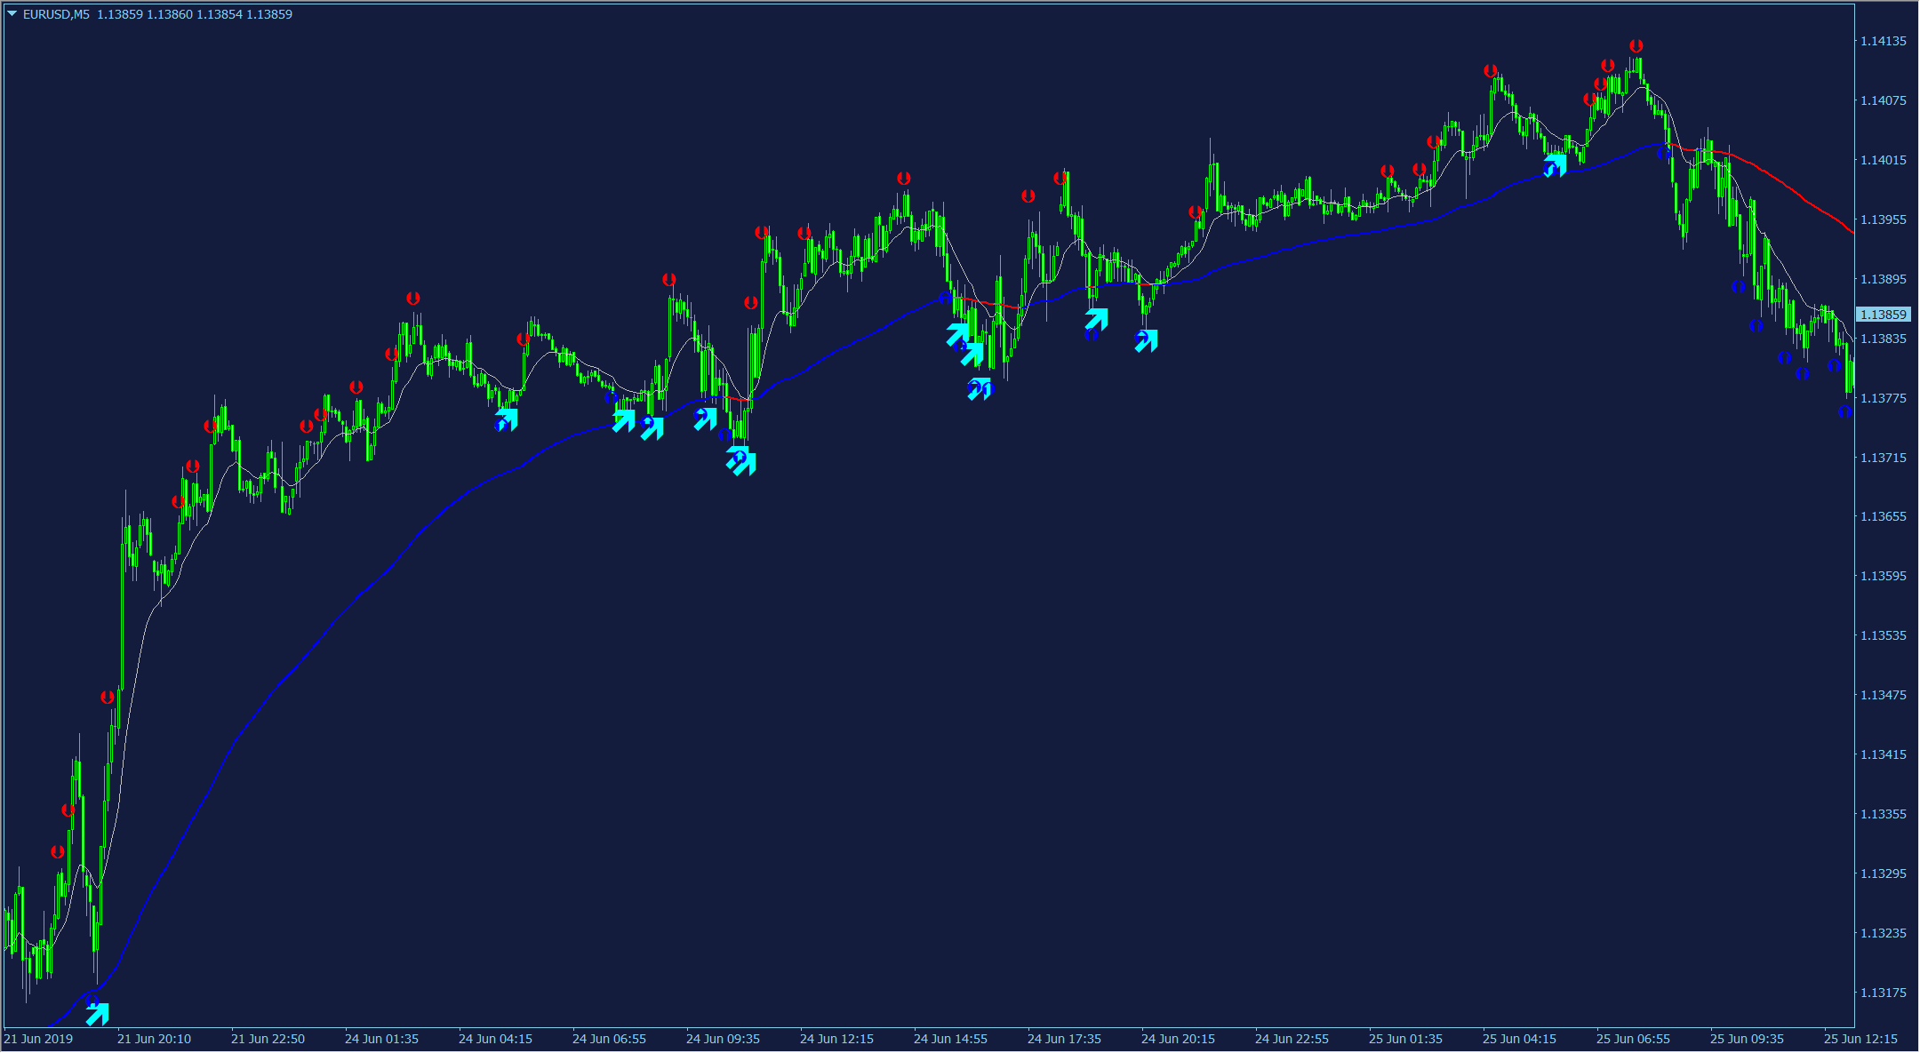Click time axis label 21 Jun 22:50
This screenshot has height=1053, width=1920.
coord(268,1039)
